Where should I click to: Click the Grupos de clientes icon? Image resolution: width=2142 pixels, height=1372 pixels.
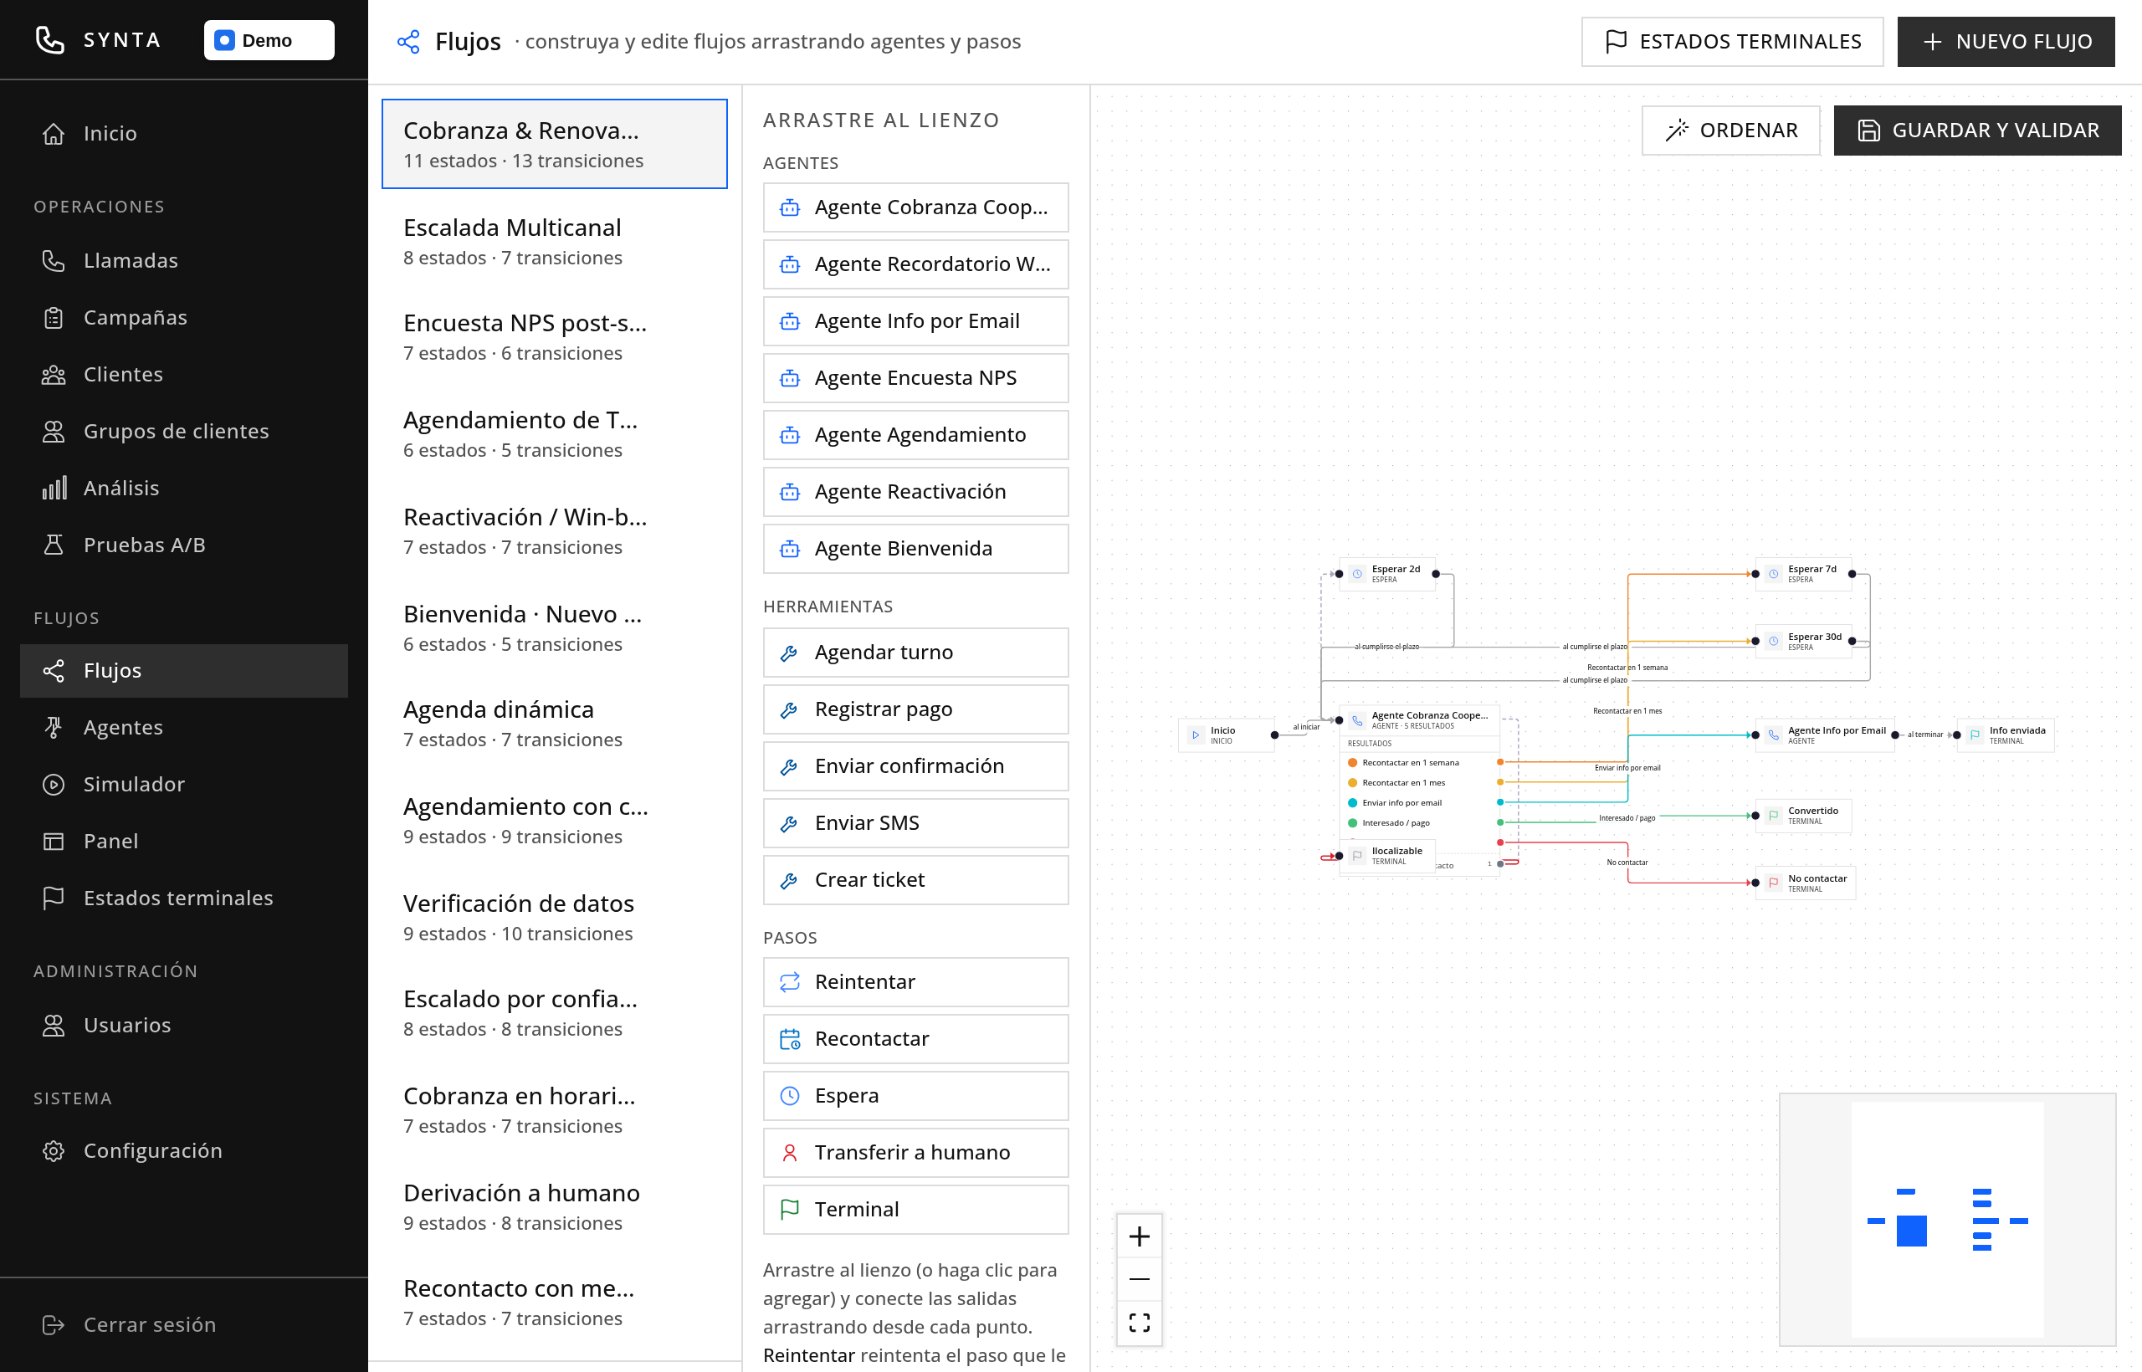54,431
